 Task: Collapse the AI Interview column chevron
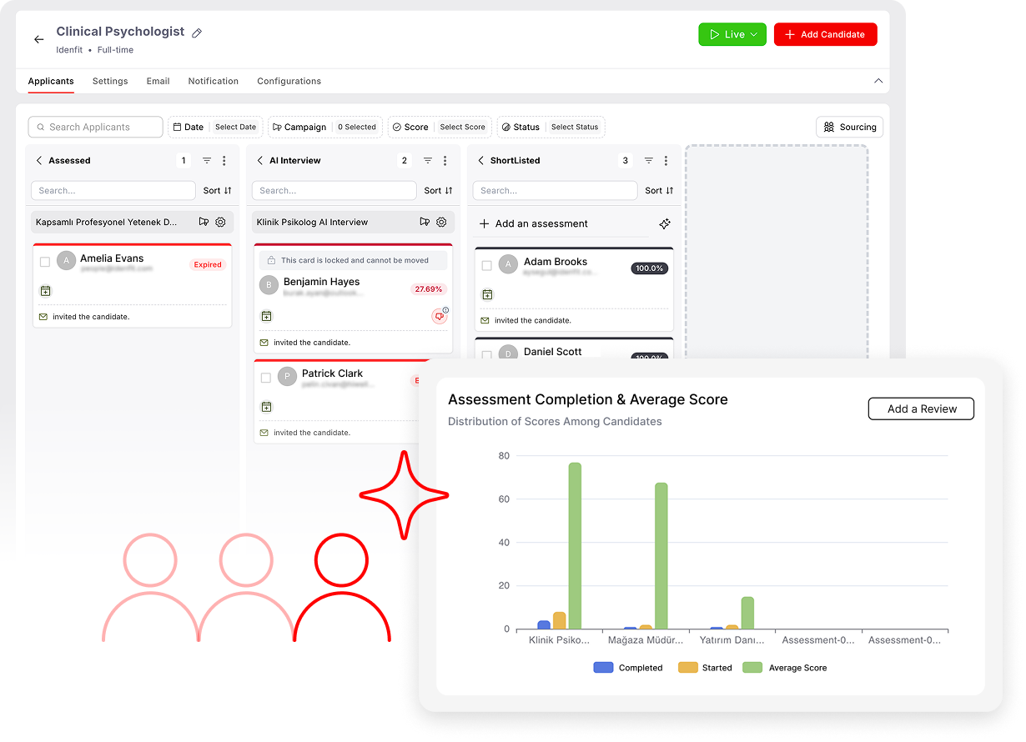coord(259,160)
